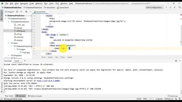Click Python 3.7 interpreter selector
This screenshot has height=102, width=182.
(169, 99)
